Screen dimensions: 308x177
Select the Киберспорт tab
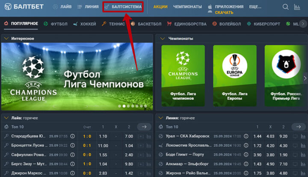pyautogui.click(x=264, y=24)
